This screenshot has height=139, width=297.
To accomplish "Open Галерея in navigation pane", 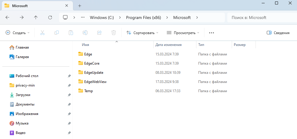I will [x=19, y=57].
